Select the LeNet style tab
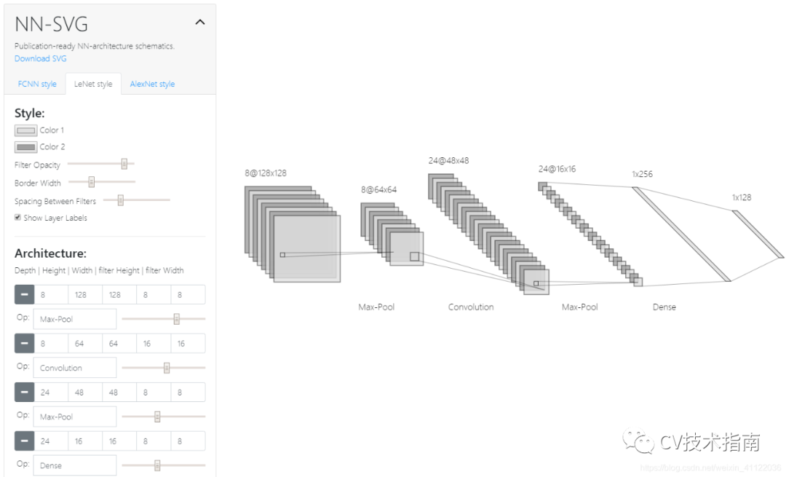786x477 pixels. pyautogui.click(x=93, y=84)
